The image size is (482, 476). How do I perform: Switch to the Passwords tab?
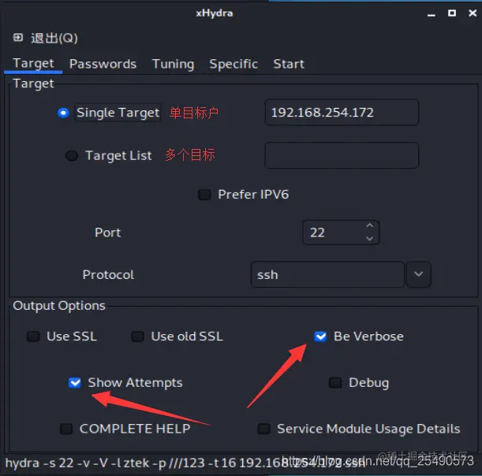[103, 64]
